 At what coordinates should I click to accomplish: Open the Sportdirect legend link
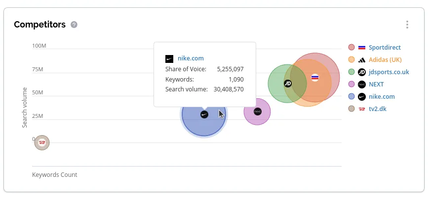click(x=385, y=48)
